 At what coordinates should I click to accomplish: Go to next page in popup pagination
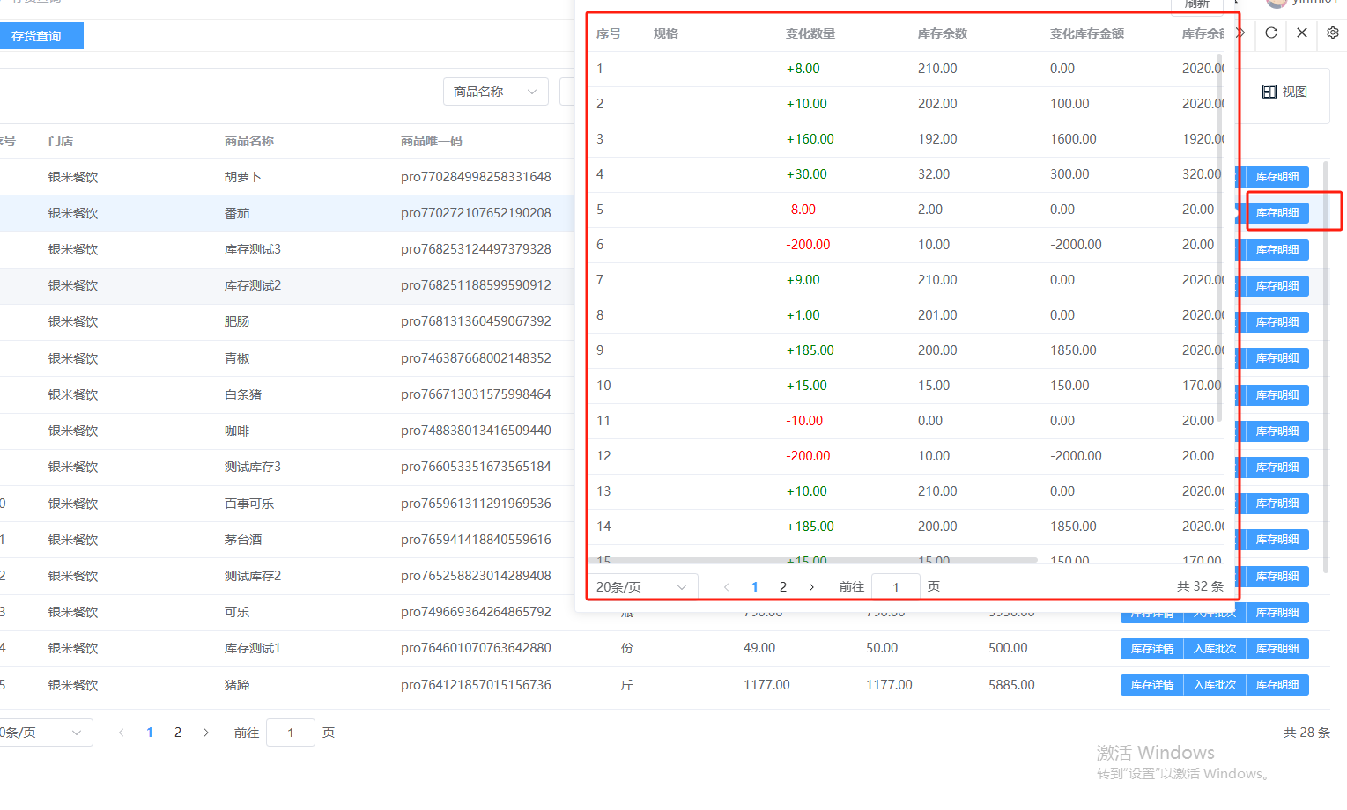(810, 586)
